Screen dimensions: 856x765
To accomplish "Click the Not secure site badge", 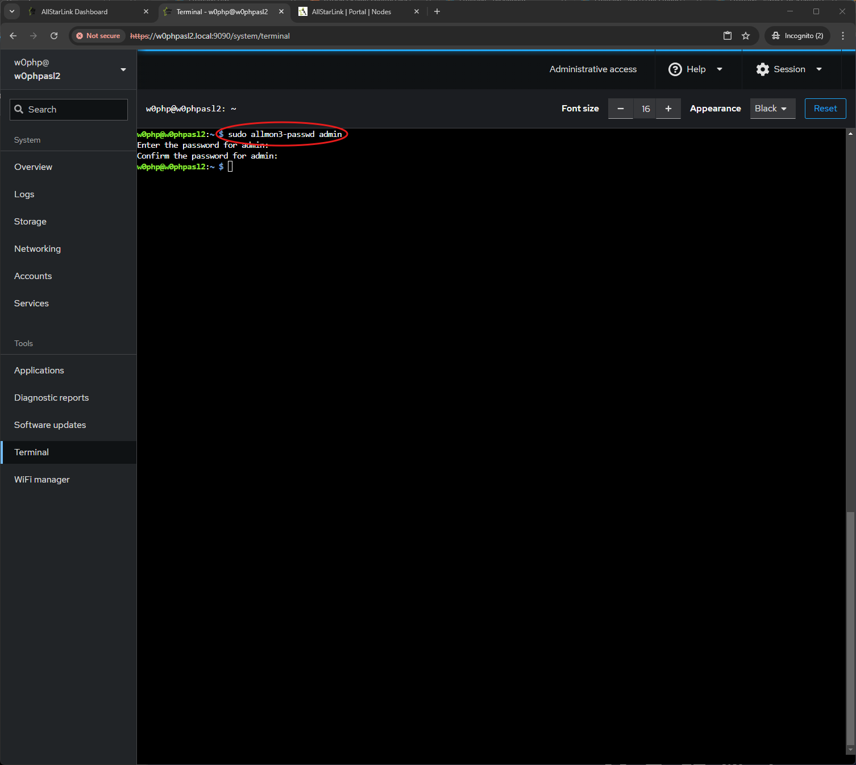I will click(x=98, y=36).
